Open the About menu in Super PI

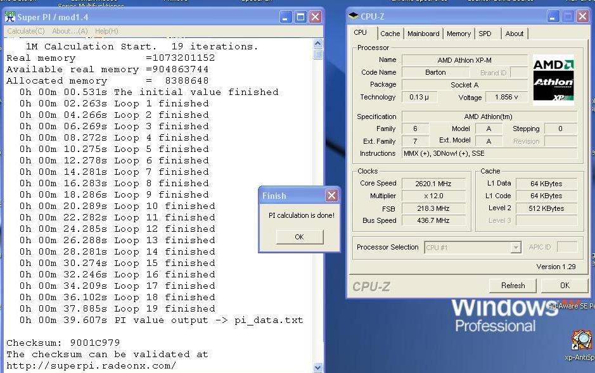coord(70,31)
